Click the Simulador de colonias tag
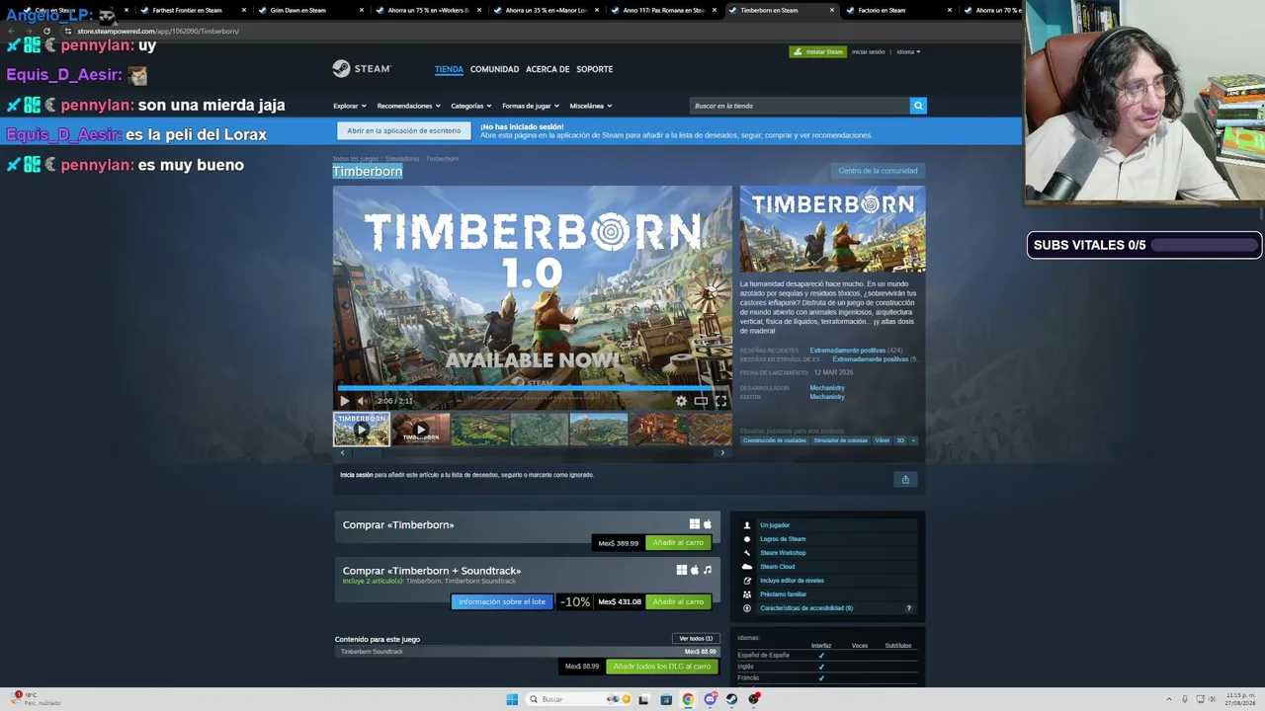Viewport: 1265px width, 711px height. coord(841,440)
